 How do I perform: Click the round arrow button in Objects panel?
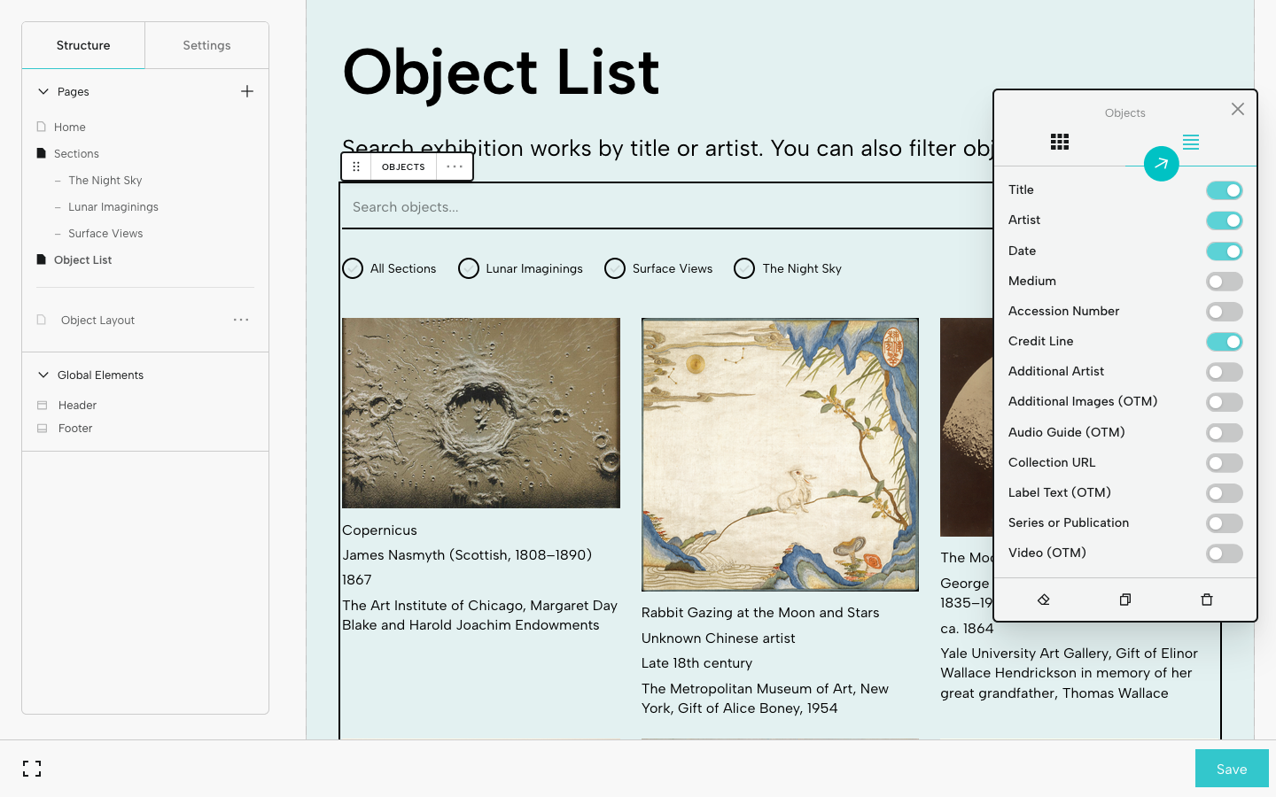[x=1161, y=164]
